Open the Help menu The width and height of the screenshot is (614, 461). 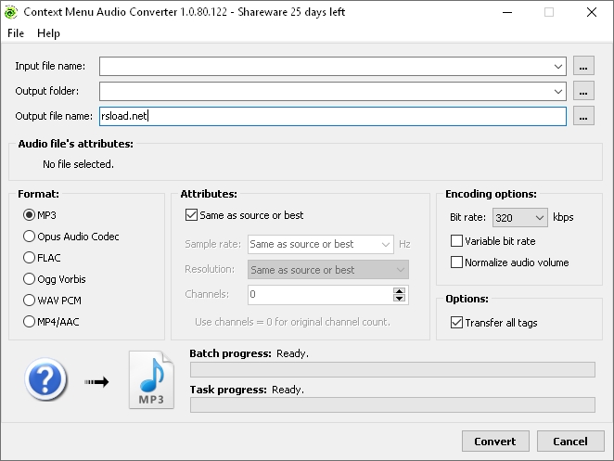tap(48, 33)
